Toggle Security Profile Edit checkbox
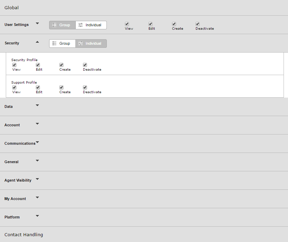288x242 pixels. 38,65
